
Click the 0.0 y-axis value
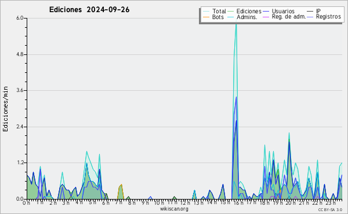click(20, 199)
